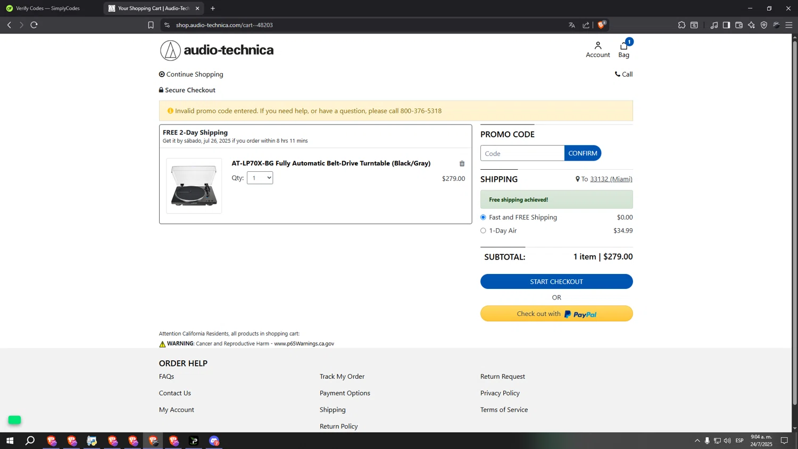798x449 pixels.
Task: Open the Bag cart icon
Action: click(x=624, y=49)
